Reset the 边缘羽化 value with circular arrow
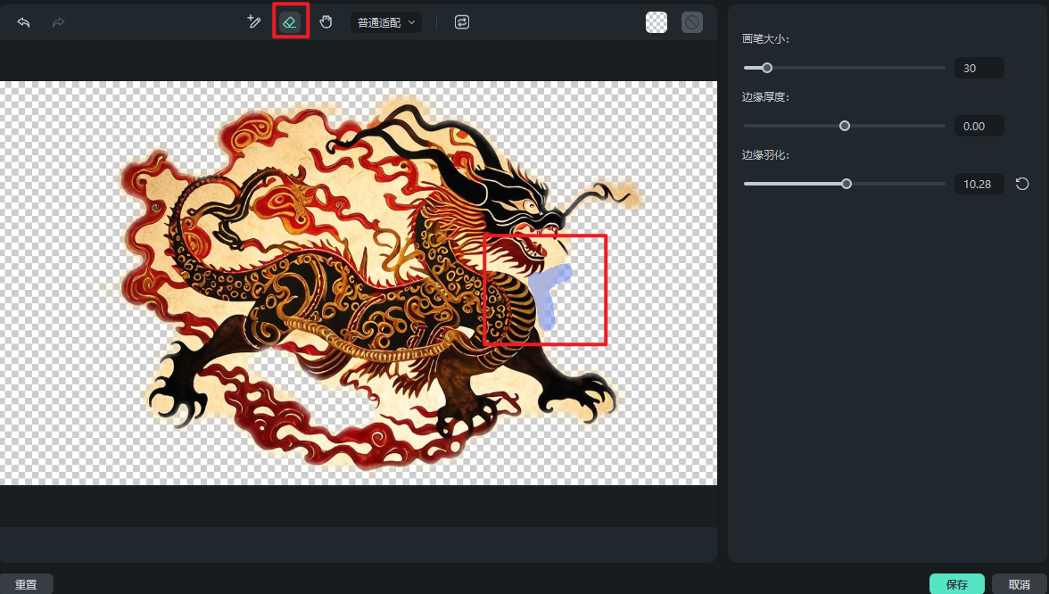The width and height of the screenshot is (1049, 594). (1022, 184)
